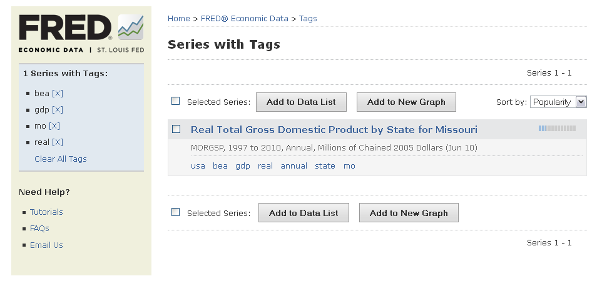Image resolution: width=597 pixels, height=281 pixels.
Task: Click the FRED chart logo icon
Action: [131, 27]
